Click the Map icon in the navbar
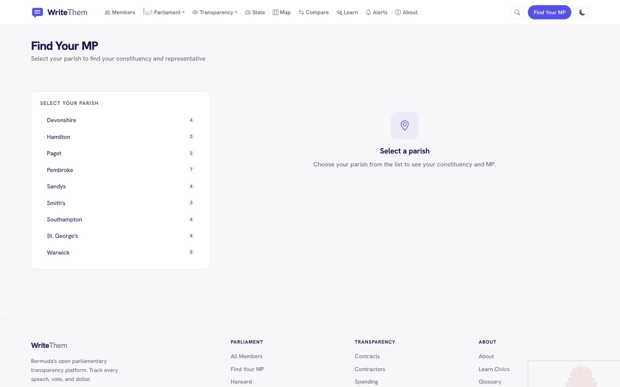Screen dimensions: 620x387 point(276,12)
